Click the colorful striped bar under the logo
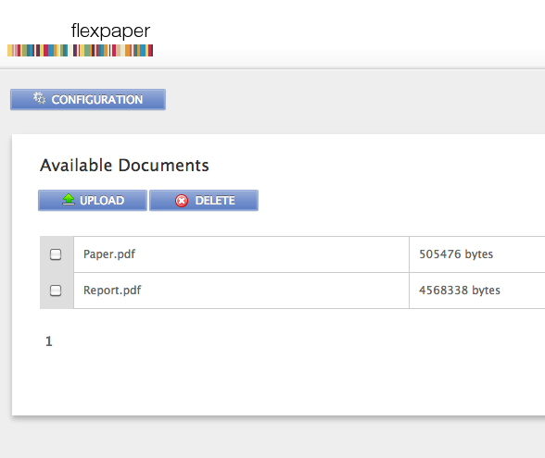This screenshot has width=545, height=458. (x=81, y=50)
